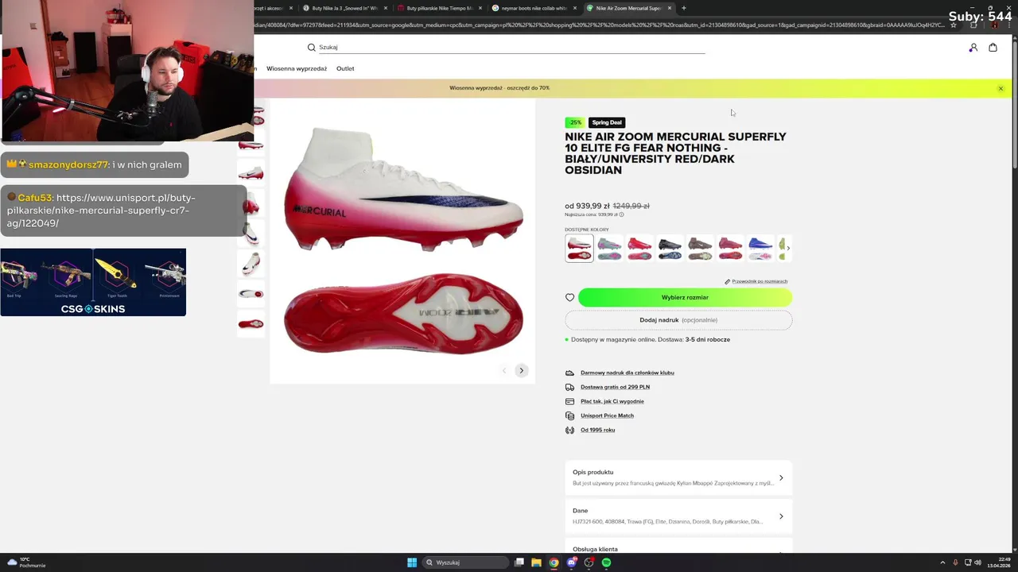
Task: Open the Unisport Price Match link
Action: tap(607, 415)
